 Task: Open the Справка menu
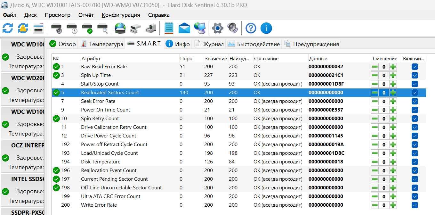pyautogui.click(x=159, y=15)
